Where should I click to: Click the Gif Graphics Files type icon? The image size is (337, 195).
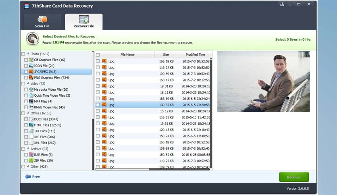(x=31, y=60)
